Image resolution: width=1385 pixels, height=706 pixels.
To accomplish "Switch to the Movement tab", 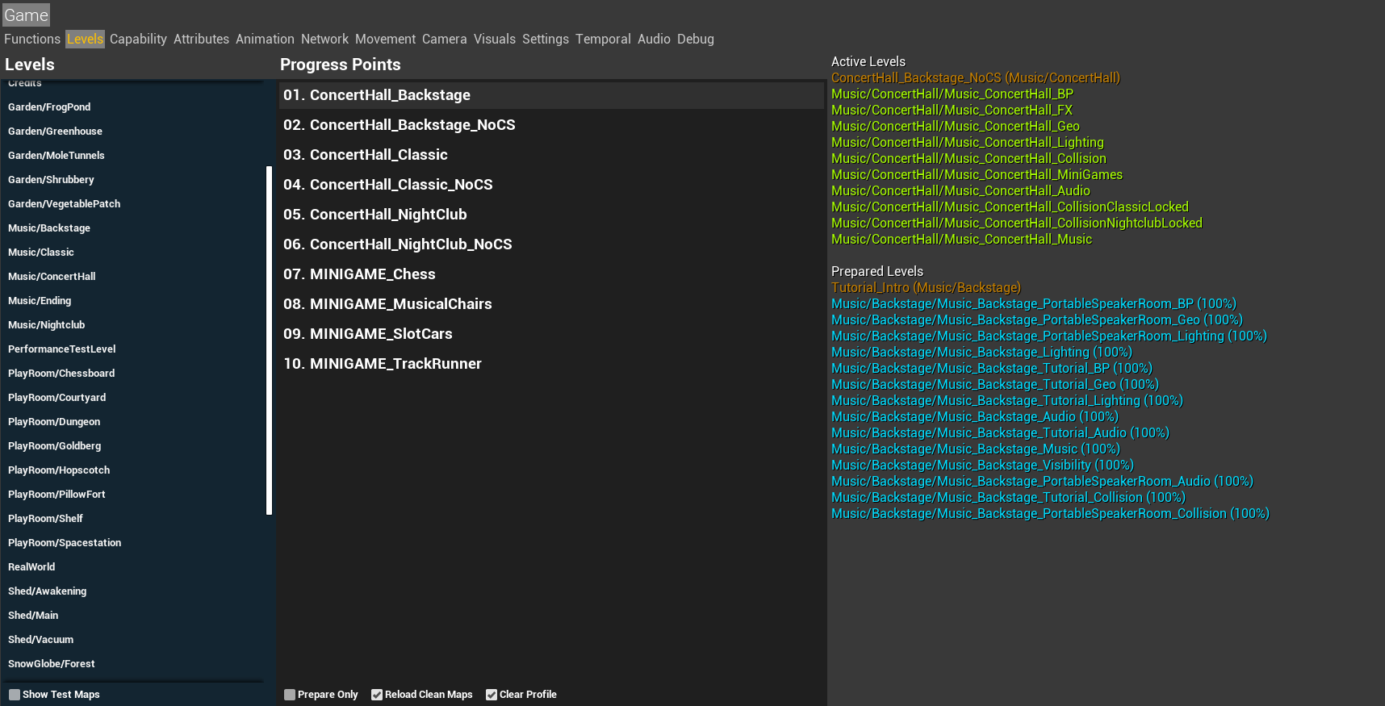I will 385,39.
